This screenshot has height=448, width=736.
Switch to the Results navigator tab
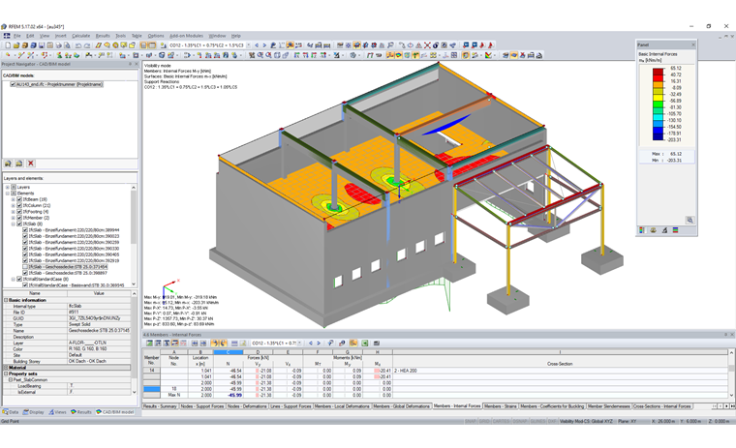pos(81,412)
